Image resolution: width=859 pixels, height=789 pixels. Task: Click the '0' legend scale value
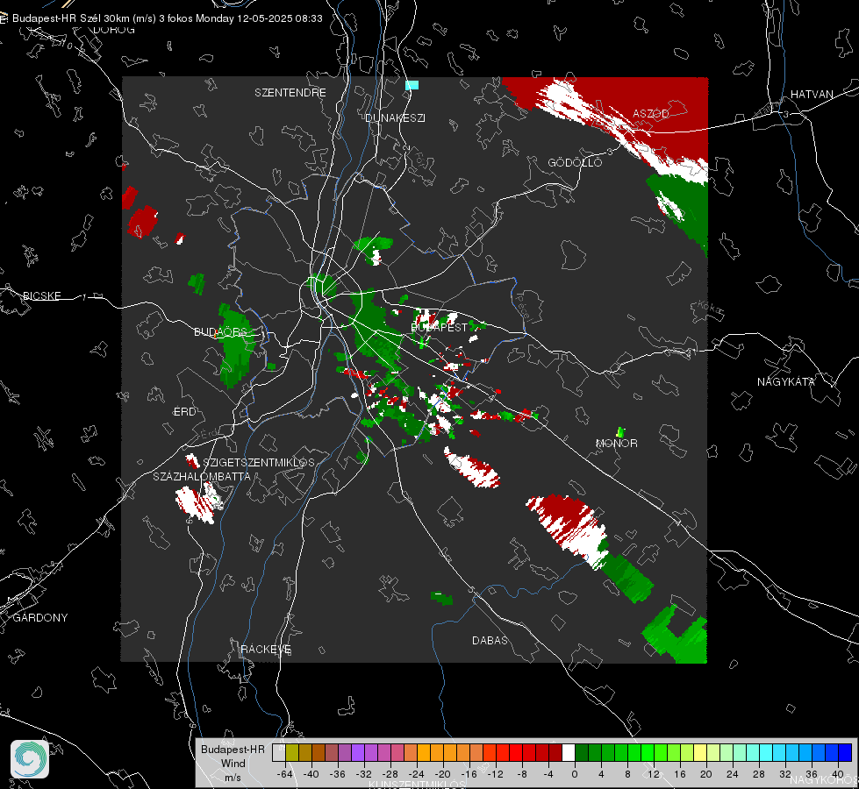point(575,774)
